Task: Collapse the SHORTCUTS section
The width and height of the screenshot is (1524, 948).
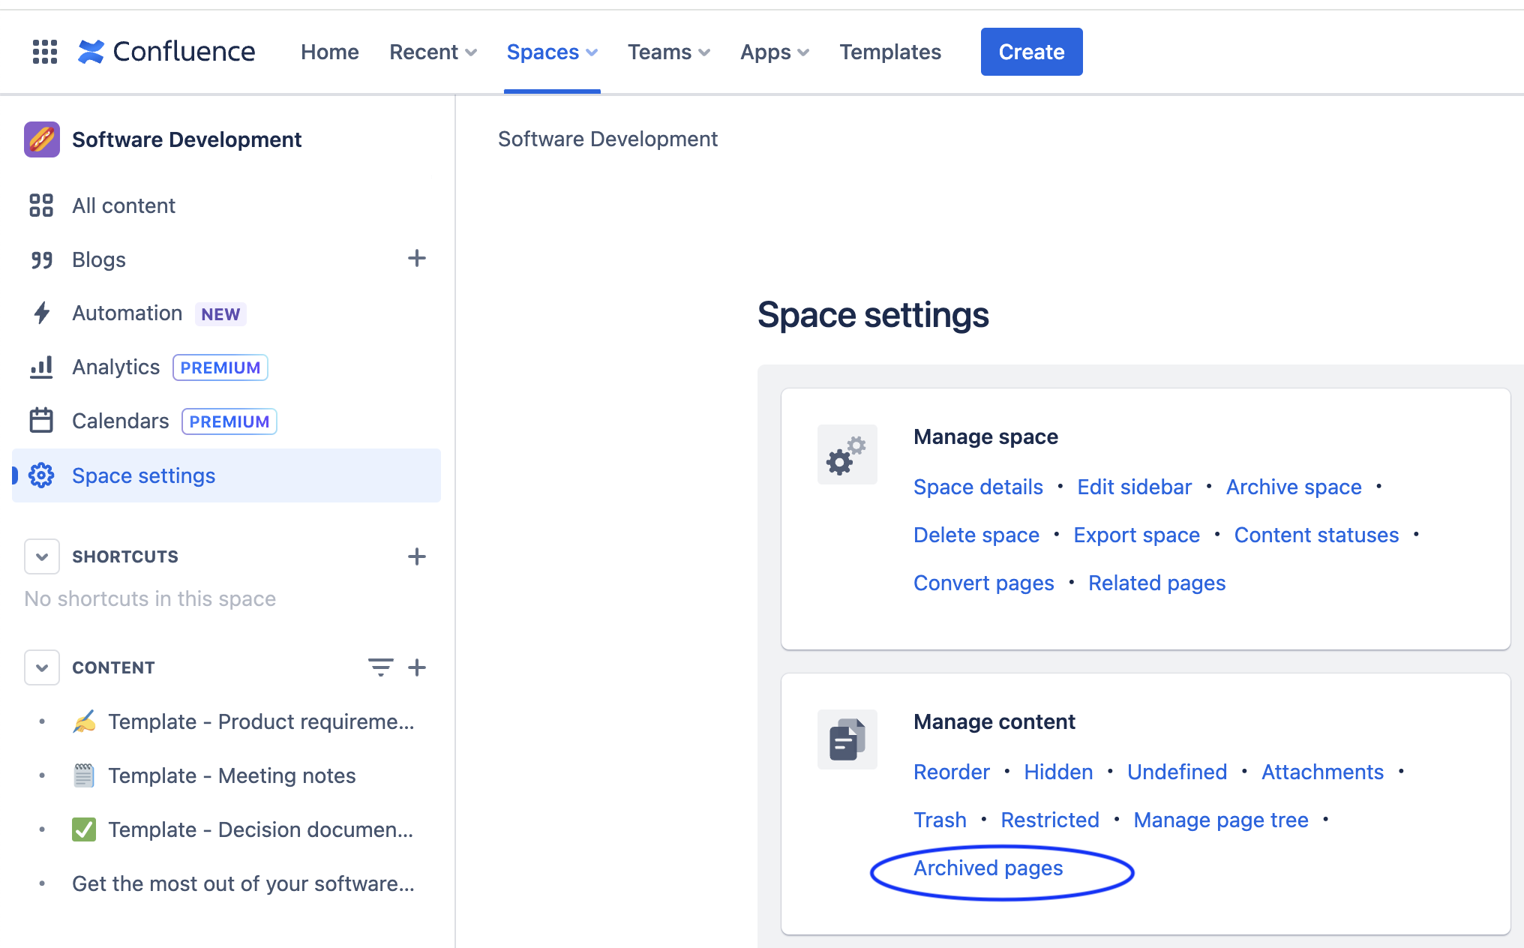Action: pyautogui.click(x=41, y=555)
